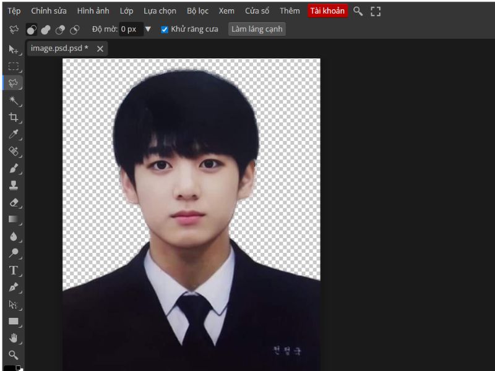Select the Rectangular Marquee tool
The height and width of the screenshot is (371, 495).
[x=13, y=66]
